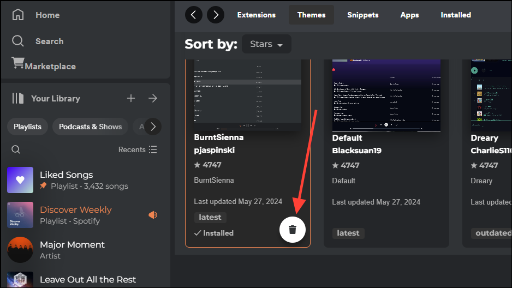Expand library with the arrow icon

153,98
